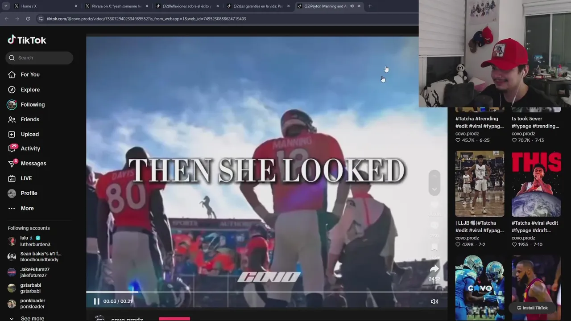Click covo.prodz under the 70.7K video
571x321 pixels.
pyautogui.click(x=523, y=134)
